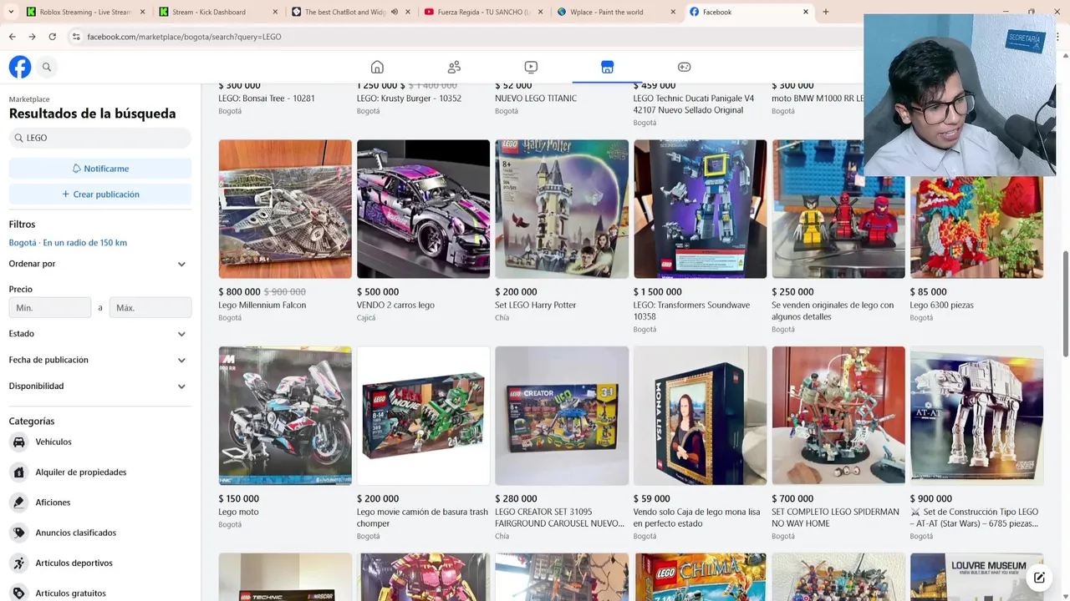Click the Se venden originales de lego title
Viewport: 1070px width, 601px height.
[x=833, y=311]
